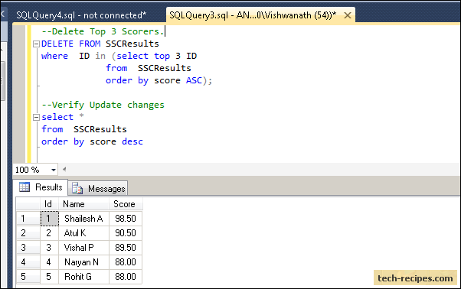Select the Id cell for Shailesh A
This screenshot has height=289, width=461.
[x=49, y=219]
